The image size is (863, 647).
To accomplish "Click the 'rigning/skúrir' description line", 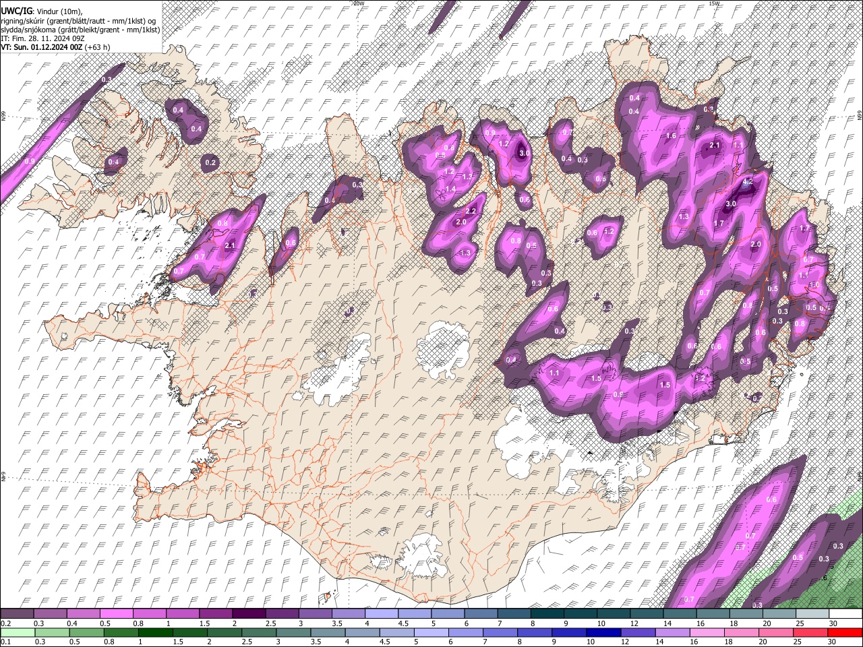I will 78,21.
